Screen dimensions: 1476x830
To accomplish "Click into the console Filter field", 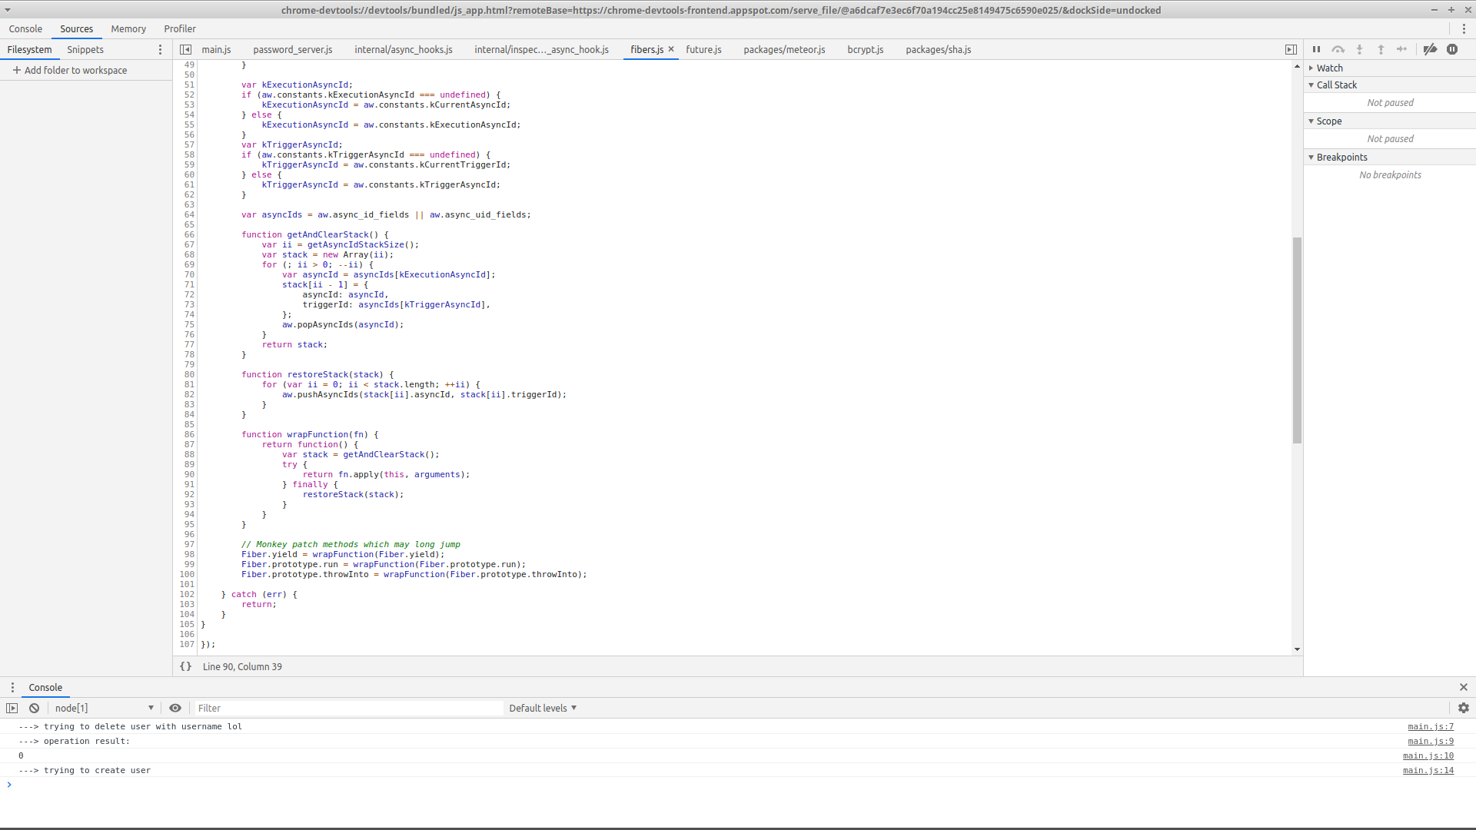I will (x=348, y=708).
